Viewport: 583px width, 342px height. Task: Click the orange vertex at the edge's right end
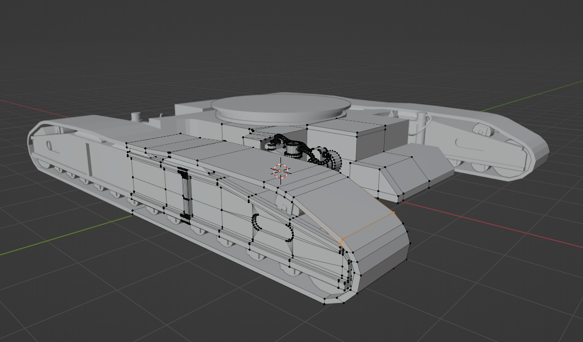pyautogui.click(x=394, y=212)
